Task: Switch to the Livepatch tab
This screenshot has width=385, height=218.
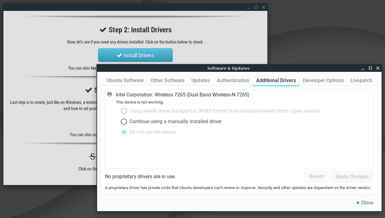Action: (361, 80)
